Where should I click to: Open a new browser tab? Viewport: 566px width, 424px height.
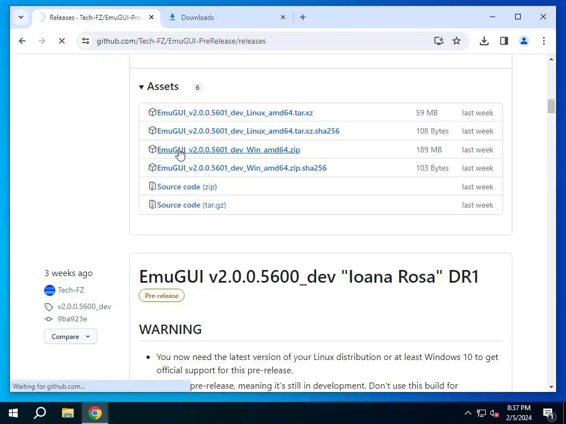303,17
